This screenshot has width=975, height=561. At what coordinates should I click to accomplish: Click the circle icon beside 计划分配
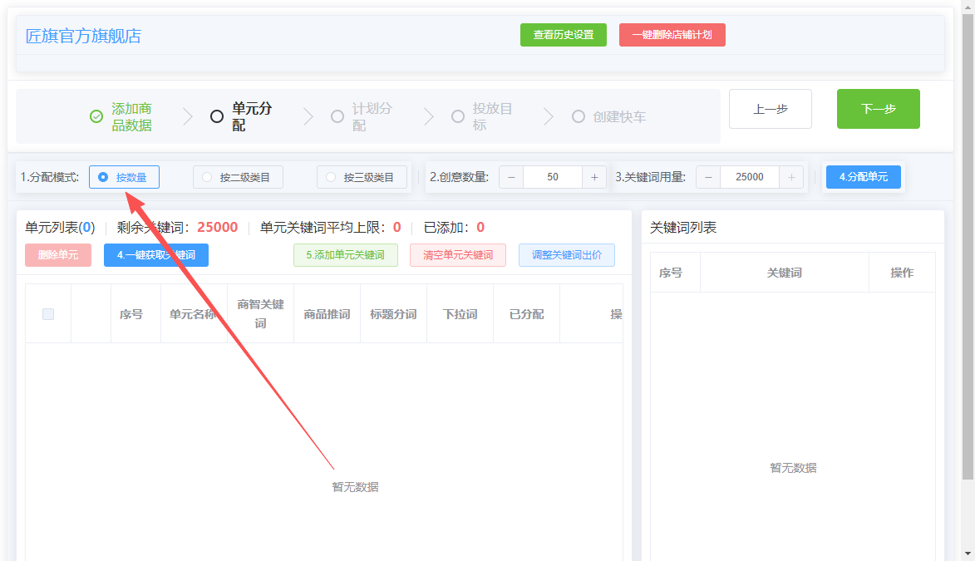coord(337,116)
